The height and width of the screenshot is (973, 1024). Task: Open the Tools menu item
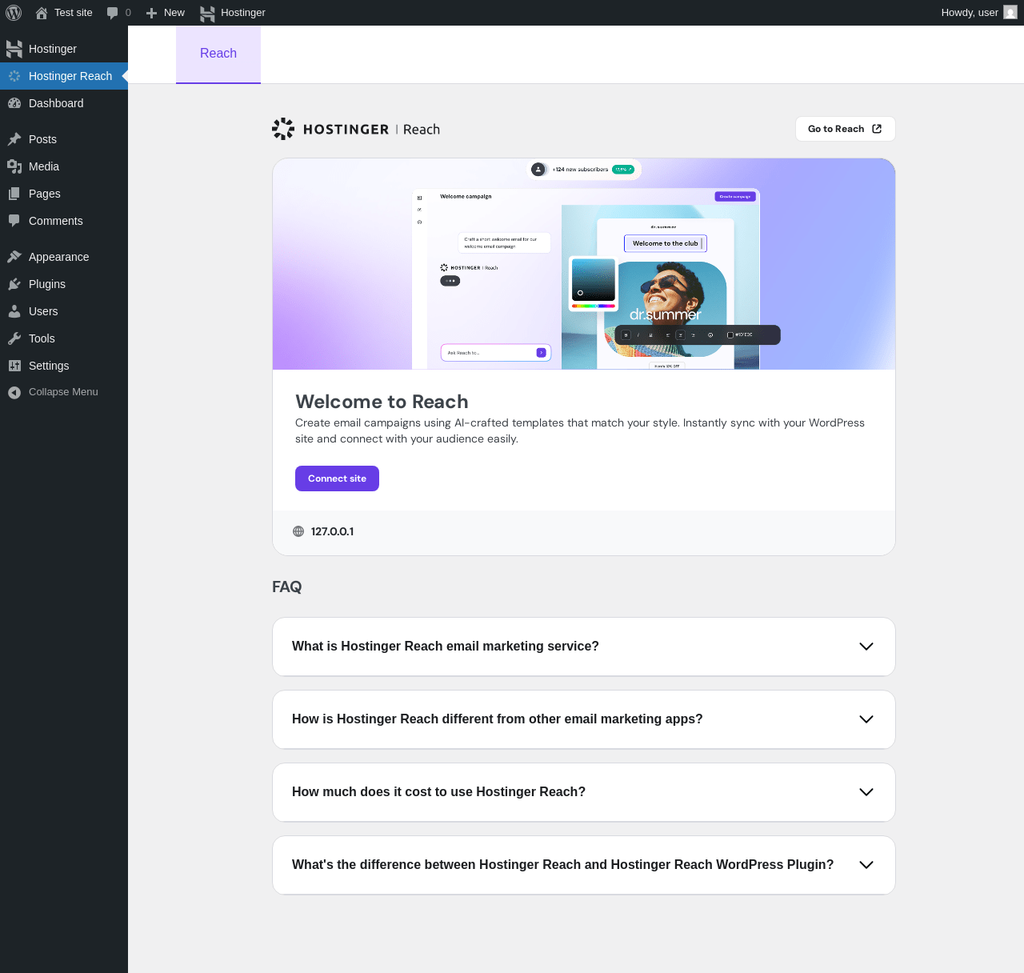coord(64,338)
